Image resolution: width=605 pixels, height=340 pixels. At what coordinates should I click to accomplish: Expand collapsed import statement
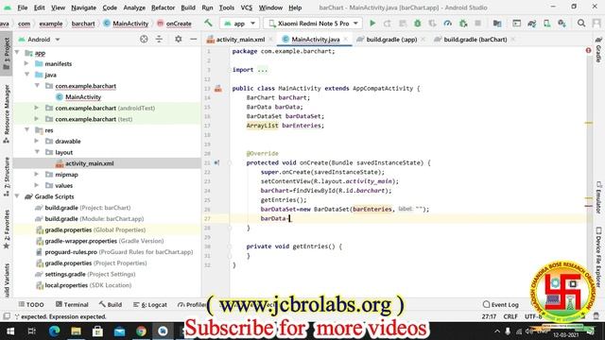click(263, 70)
